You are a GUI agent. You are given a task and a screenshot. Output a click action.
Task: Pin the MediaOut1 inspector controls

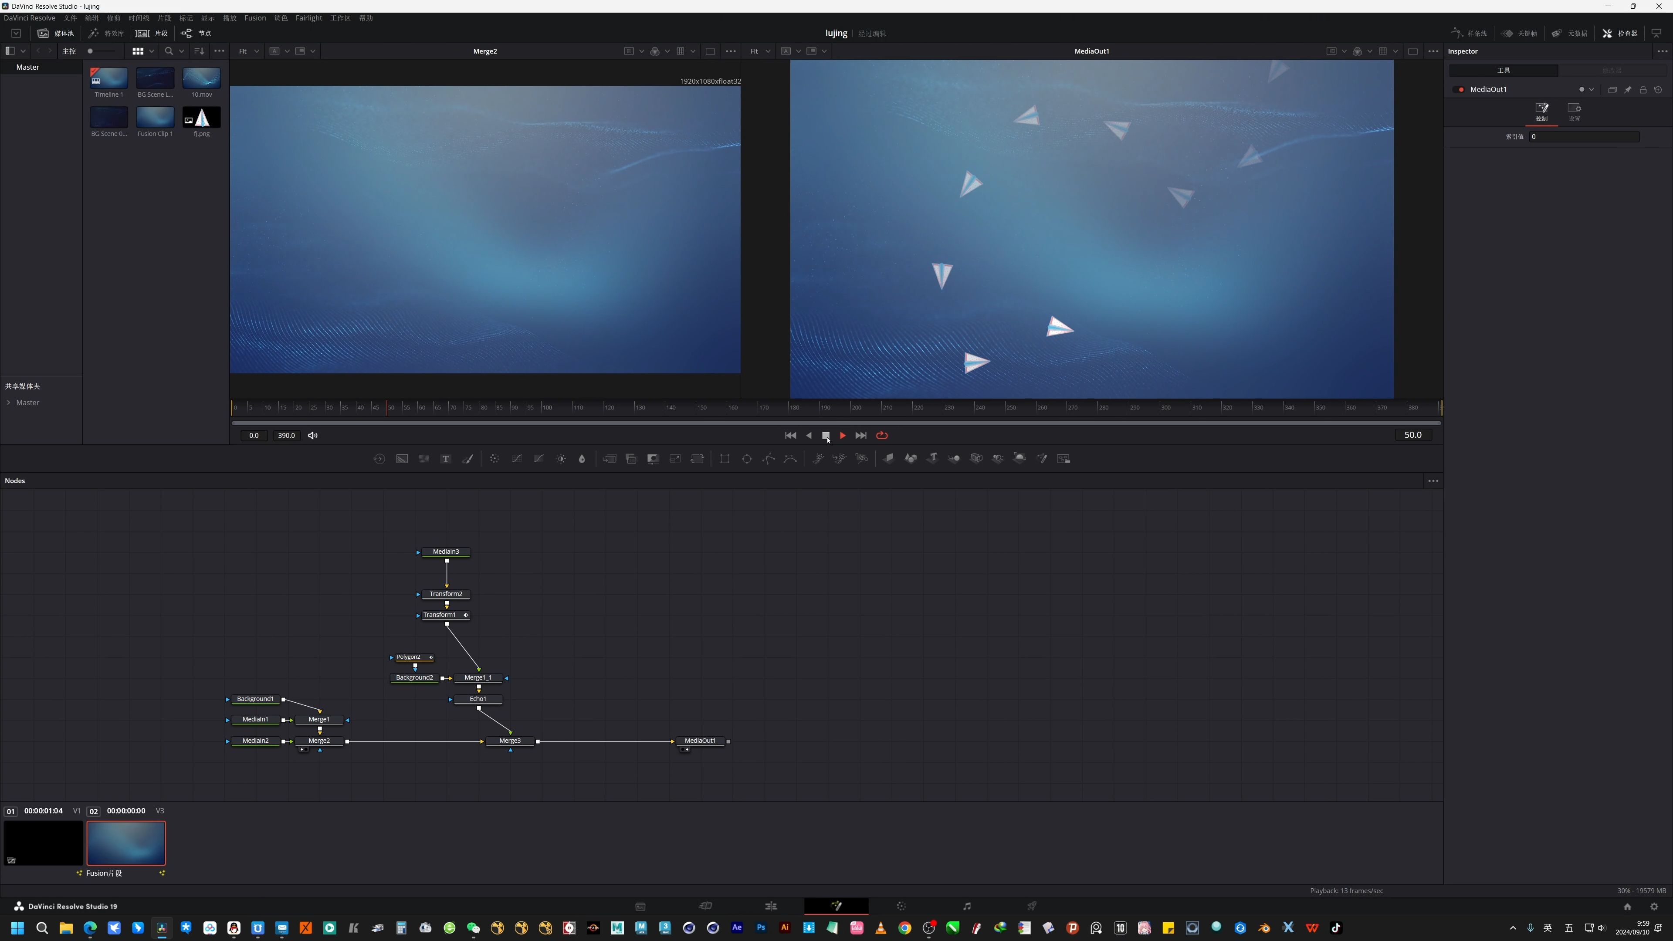tap(1628, 90)
